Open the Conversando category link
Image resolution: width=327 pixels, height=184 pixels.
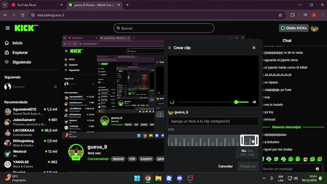[x=98, y=159]
